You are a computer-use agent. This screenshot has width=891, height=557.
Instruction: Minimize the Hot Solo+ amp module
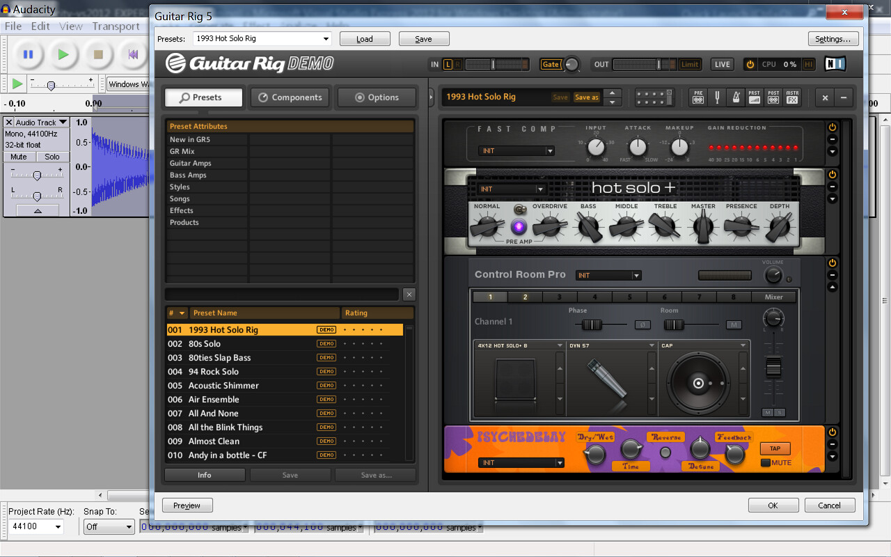tap(833, 187)
